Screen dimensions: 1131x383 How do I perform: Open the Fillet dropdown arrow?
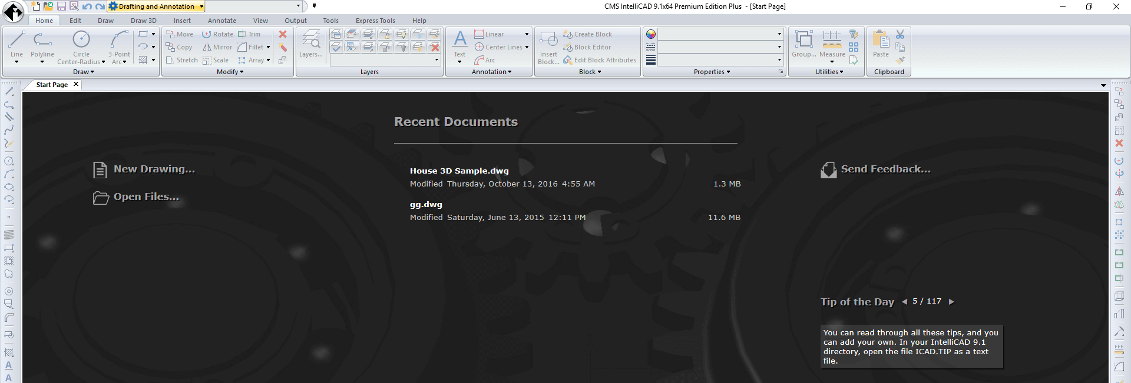(x=268, y=47)
